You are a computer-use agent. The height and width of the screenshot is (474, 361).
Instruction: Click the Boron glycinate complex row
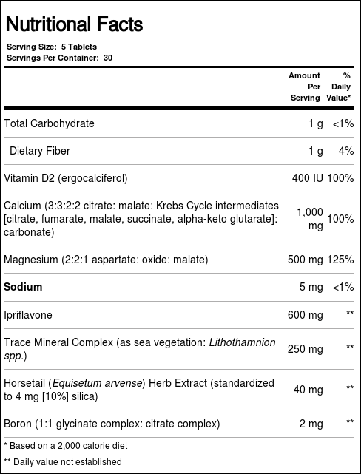(178, 424)
